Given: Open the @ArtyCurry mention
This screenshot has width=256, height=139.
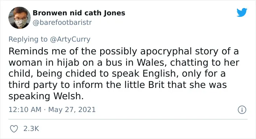Looking at the screenshot, I should [70, 39].
